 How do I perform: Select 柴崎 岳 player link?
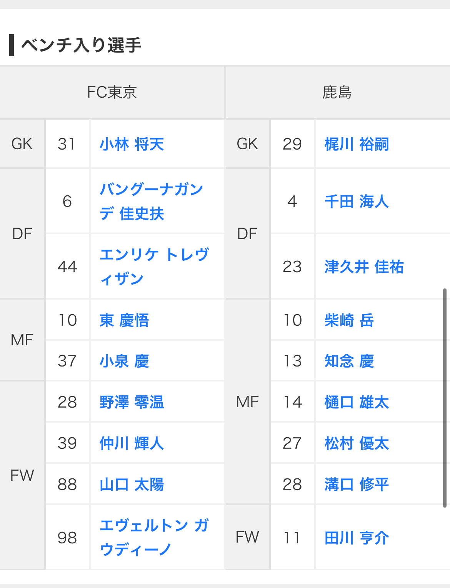click(349, 320)
